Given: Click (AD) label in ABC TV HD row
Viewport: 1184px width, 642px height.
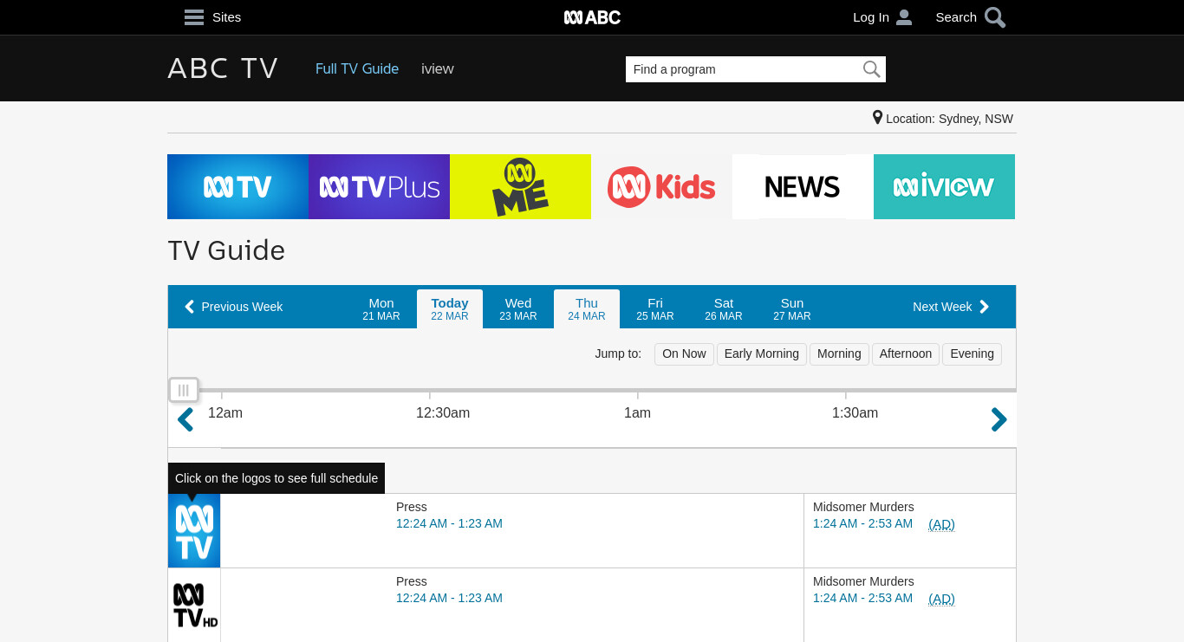Looking at the screenshot, I should tap(941, 599).
